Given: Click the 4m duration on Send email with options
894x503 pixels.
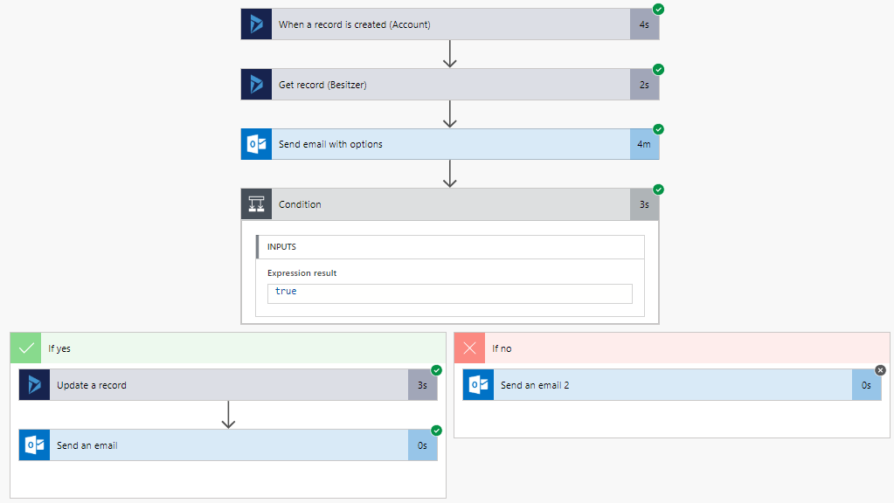Looking at the screenshot, I should (644, 144).
